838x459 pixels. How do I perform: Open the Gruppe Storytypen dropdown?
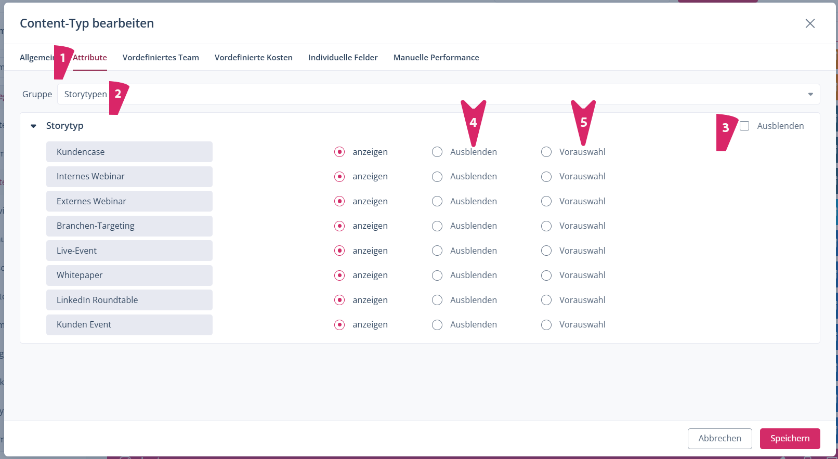pyautogui.click(x=437, y=94)
